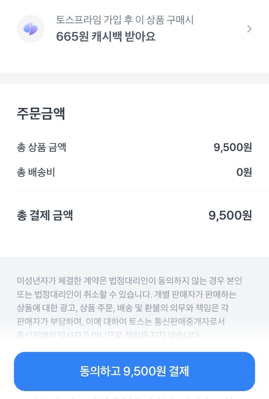The image size is (269, 399).
Task: Tap the 총 결제 금액 label
Action: pos(45,215)
